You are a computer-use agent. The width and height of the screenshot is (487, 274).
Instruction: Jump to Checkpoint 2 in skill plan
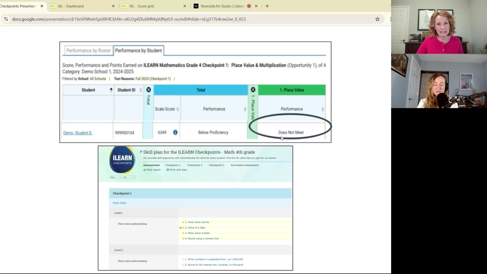(x=194, y=165)
